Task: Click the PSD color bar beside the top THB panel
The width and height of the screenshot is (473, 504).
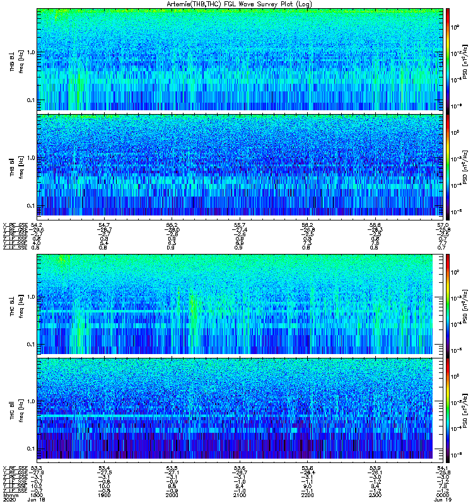Action: [448, 61]
